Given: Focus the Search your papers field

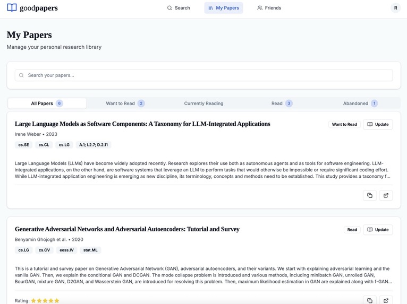Looking at the screenshot, I should (x=204, y=75).
